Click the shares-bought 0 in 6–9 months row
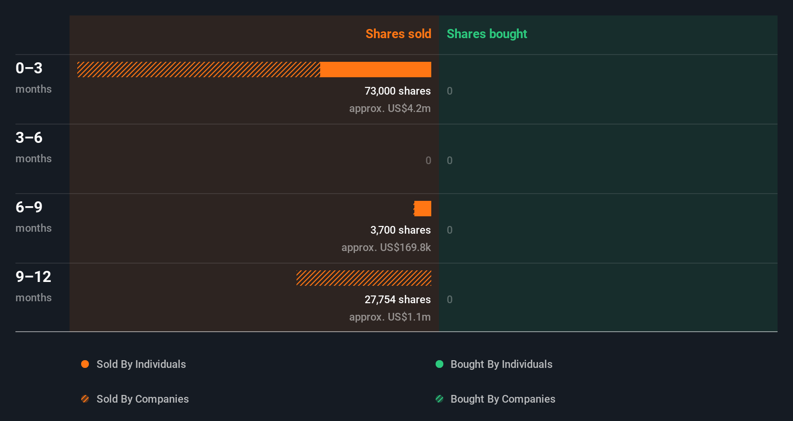 pos(450,230)
